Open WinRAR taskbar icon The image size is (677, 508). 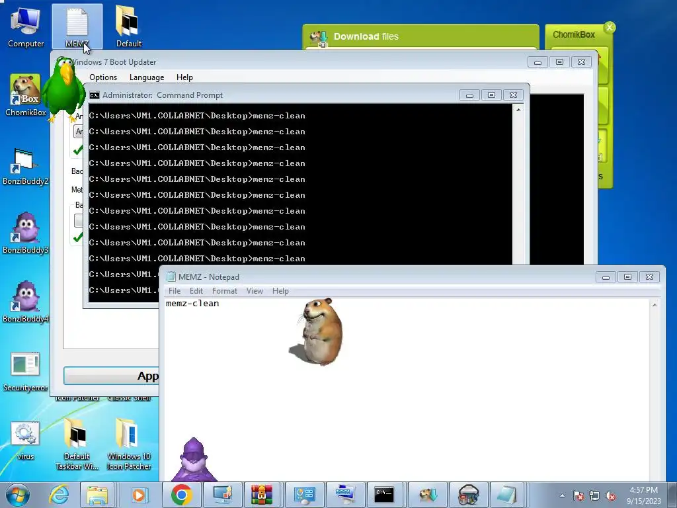tap(262, 495)
